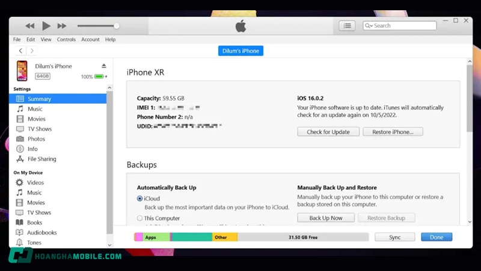
Task: Eject Dilum's iPhone
Action: click(x=103, y=66)
